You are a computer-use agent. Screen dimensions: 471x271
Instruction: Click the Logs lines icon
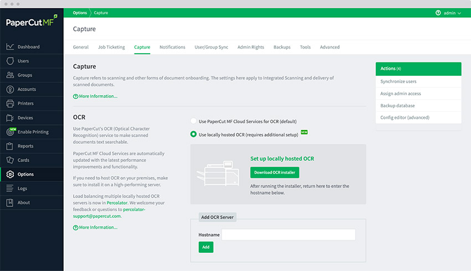pyautogui.click(x=10, y=188)
